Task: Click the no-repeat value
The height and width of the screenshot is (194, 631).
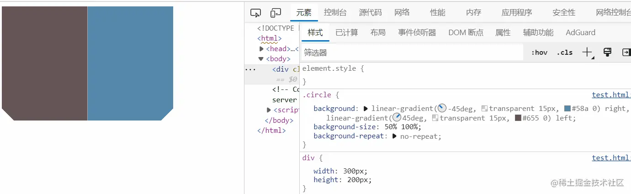Action: 419,136
